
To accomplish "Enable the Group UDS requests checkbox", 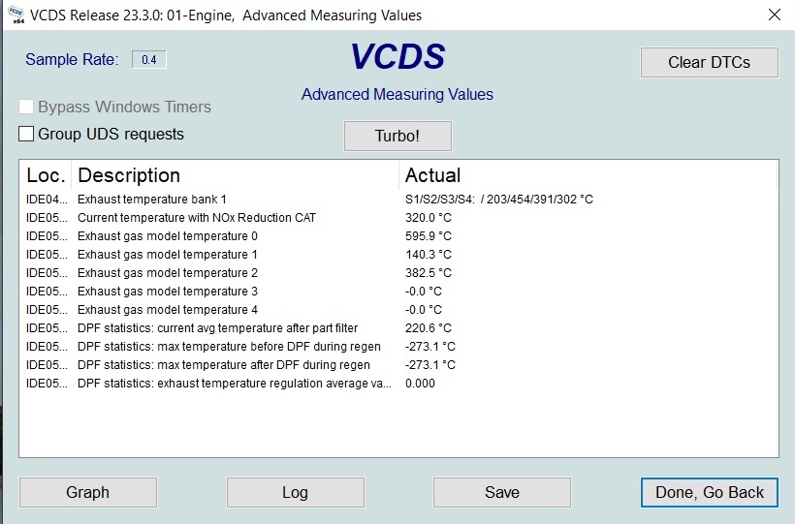I will point(26,134).
